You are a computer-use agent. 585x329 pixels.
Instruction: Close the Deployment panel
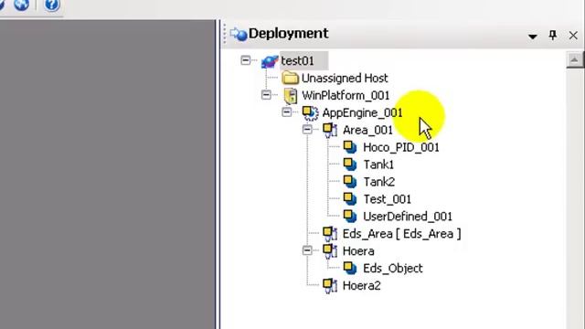click(x=573, y=36)
